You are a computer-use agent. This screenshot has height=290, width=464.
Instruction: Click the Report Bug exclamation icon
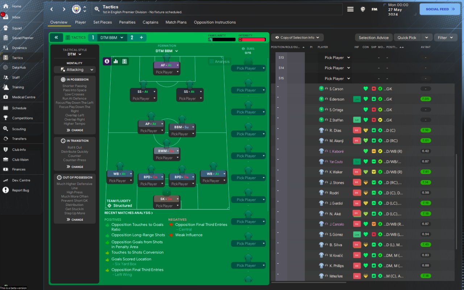(x=6, y=190)
